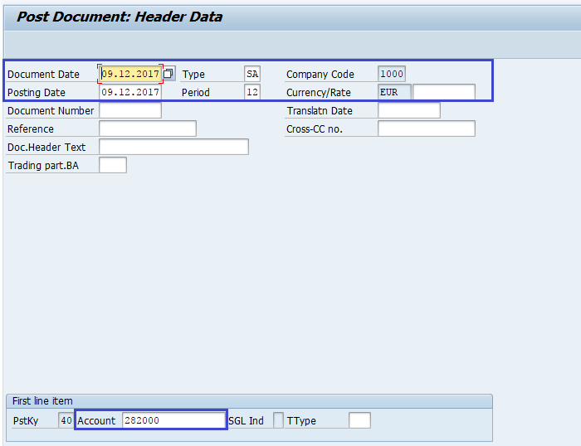Click the Document Date field
Screen dimensions: 581x446
(130, 74)
